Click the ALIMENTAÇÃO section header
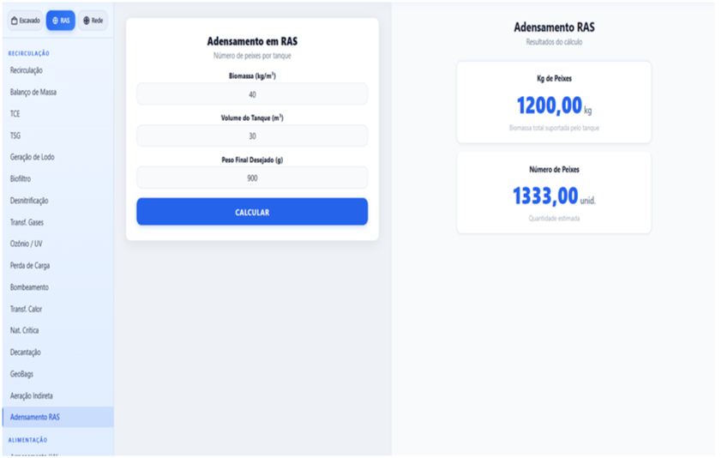The height and width of the screenshot is (458, 722). 27,440
